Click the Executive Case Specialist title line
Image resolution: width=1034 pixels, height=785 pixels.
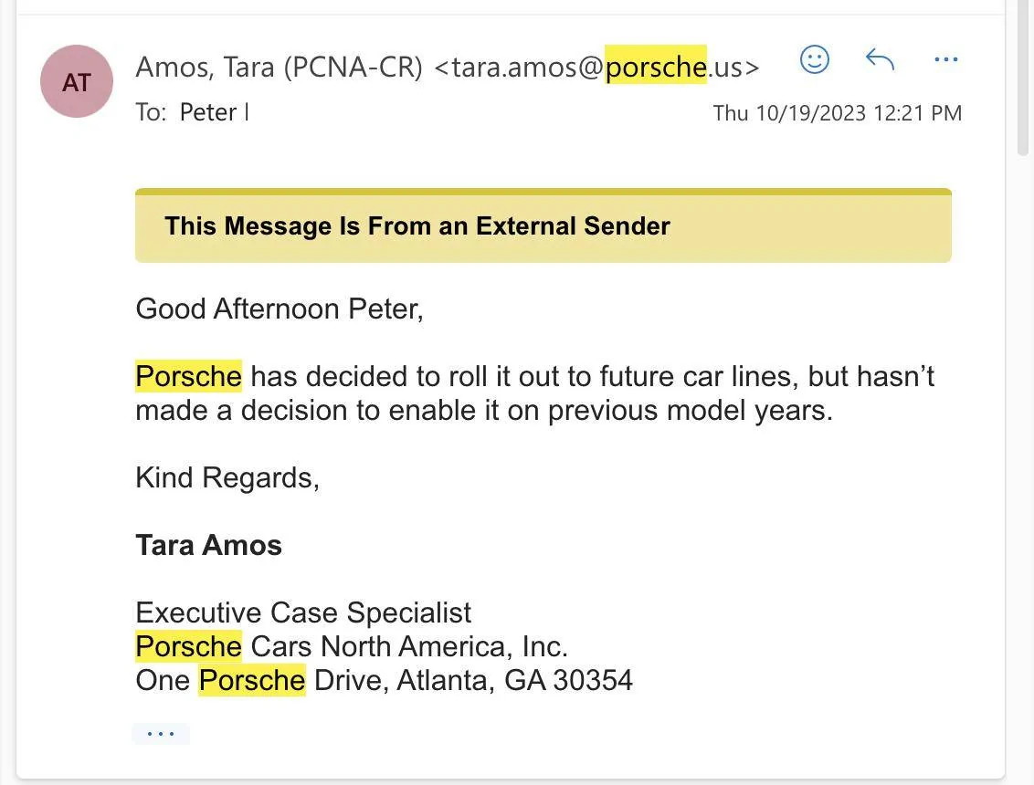click(x=303, y=612)
